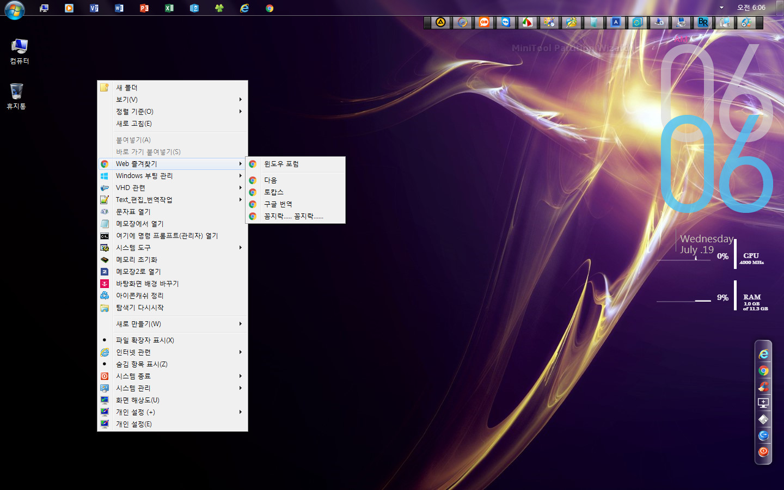
Task: Expand the 시스템 도구 submenu arrow
Action: point(240,248)
